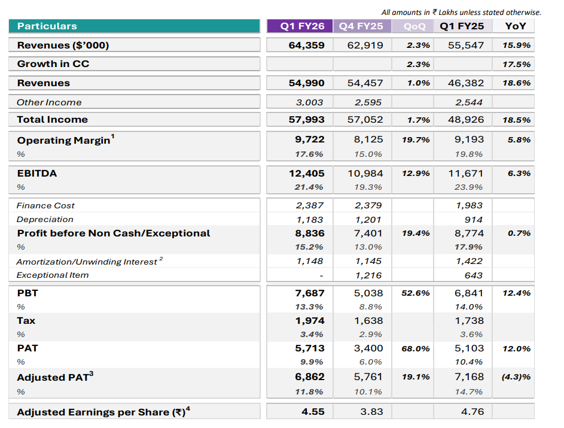Select the 914 Depreciation value
564x428 pixels.
click(473, 220)
